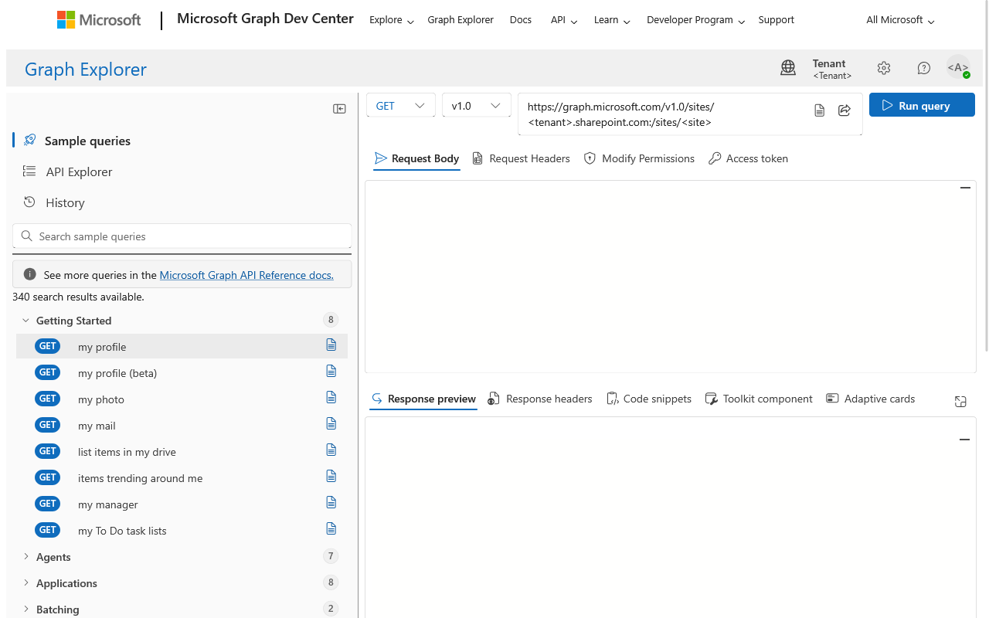Screen dimensions: 989x618
Task: Expand the response area to full screen
Action: click(x=960, y=401)
